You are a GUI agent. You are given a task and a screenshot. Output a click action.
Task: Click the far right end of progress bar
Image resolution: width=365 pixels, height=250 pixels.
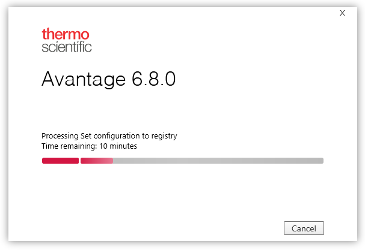322,161
